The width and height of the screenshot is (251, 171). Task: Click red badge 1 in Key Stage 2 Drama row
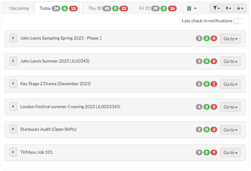214,84
